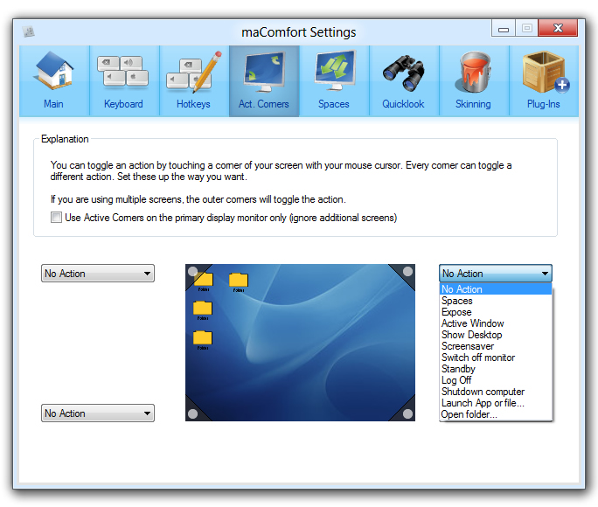Select Shutdown computer from the list

tap(483, 392)
